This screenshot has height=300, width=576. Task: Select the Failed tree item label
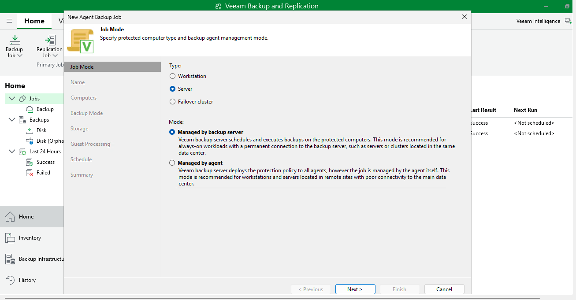43,173
